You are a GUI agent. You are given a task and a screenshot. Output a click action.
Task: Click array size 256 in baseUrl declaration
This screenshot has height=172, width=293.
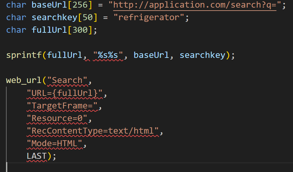tap(80, 5)
